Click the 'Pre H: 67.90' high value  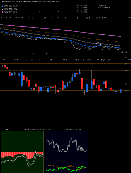pos(82,8)
